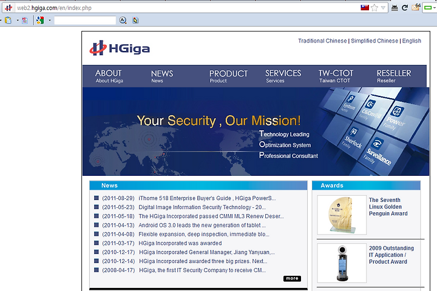This screenshot has width=437, height=291.
Task: Open news 'Flexible expansion, deep inspection'
Action: (x=204, y=234)
